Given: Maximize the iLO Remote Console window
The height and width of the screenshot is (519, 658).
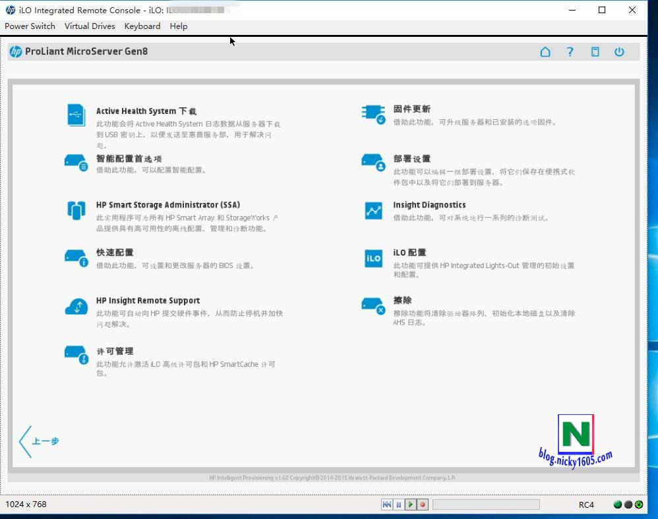Looking at the screenshot, I should click(x=602, y=10).
